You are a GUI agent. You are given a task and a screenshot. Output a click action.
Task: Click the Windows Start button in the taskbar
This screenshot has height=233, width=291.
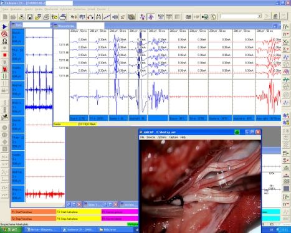(x=11, y=229)
